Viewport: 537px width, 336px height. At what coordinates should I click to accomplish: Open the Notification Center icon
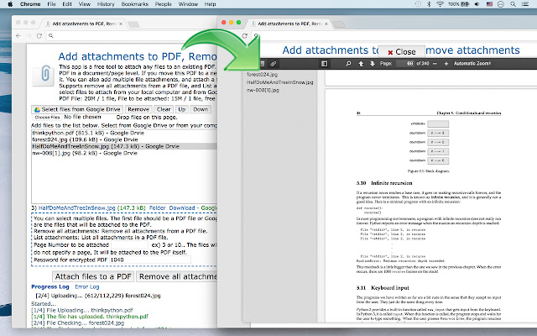(x=525, y=4)
